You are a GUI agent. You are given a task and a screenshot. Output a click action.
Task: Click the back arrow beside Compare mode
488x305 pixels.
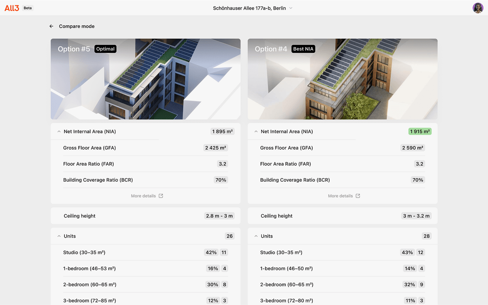pos(51,26)
